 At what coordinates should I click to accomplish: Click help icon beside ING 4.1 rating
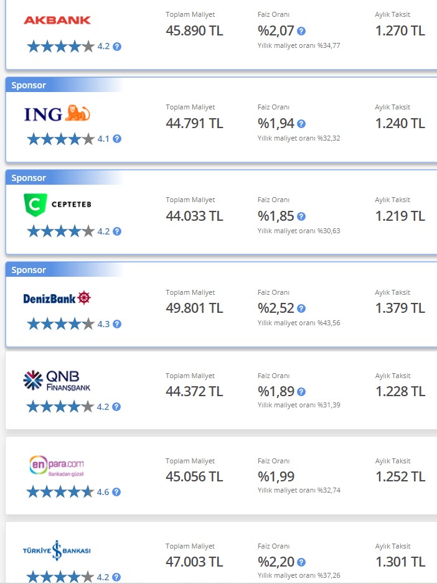117,139
